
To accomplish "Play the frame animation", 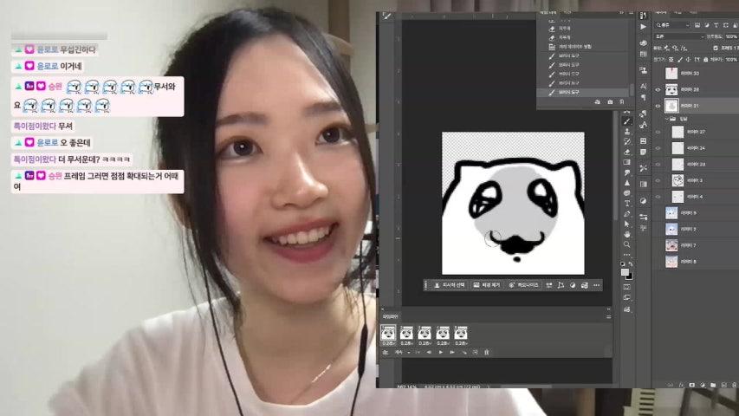I will coord(441,353).
